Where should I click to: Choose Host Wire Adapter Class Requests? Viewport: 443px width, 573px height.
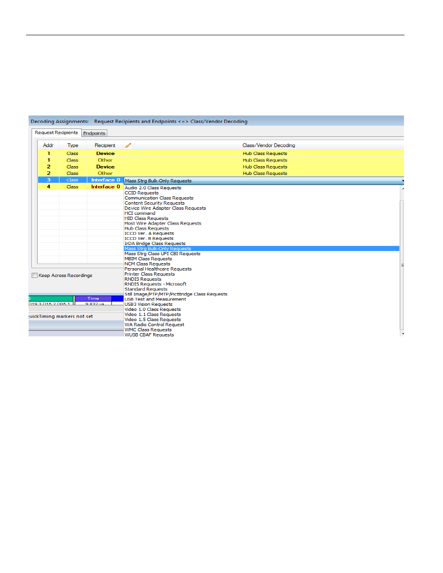coord(163,224)
